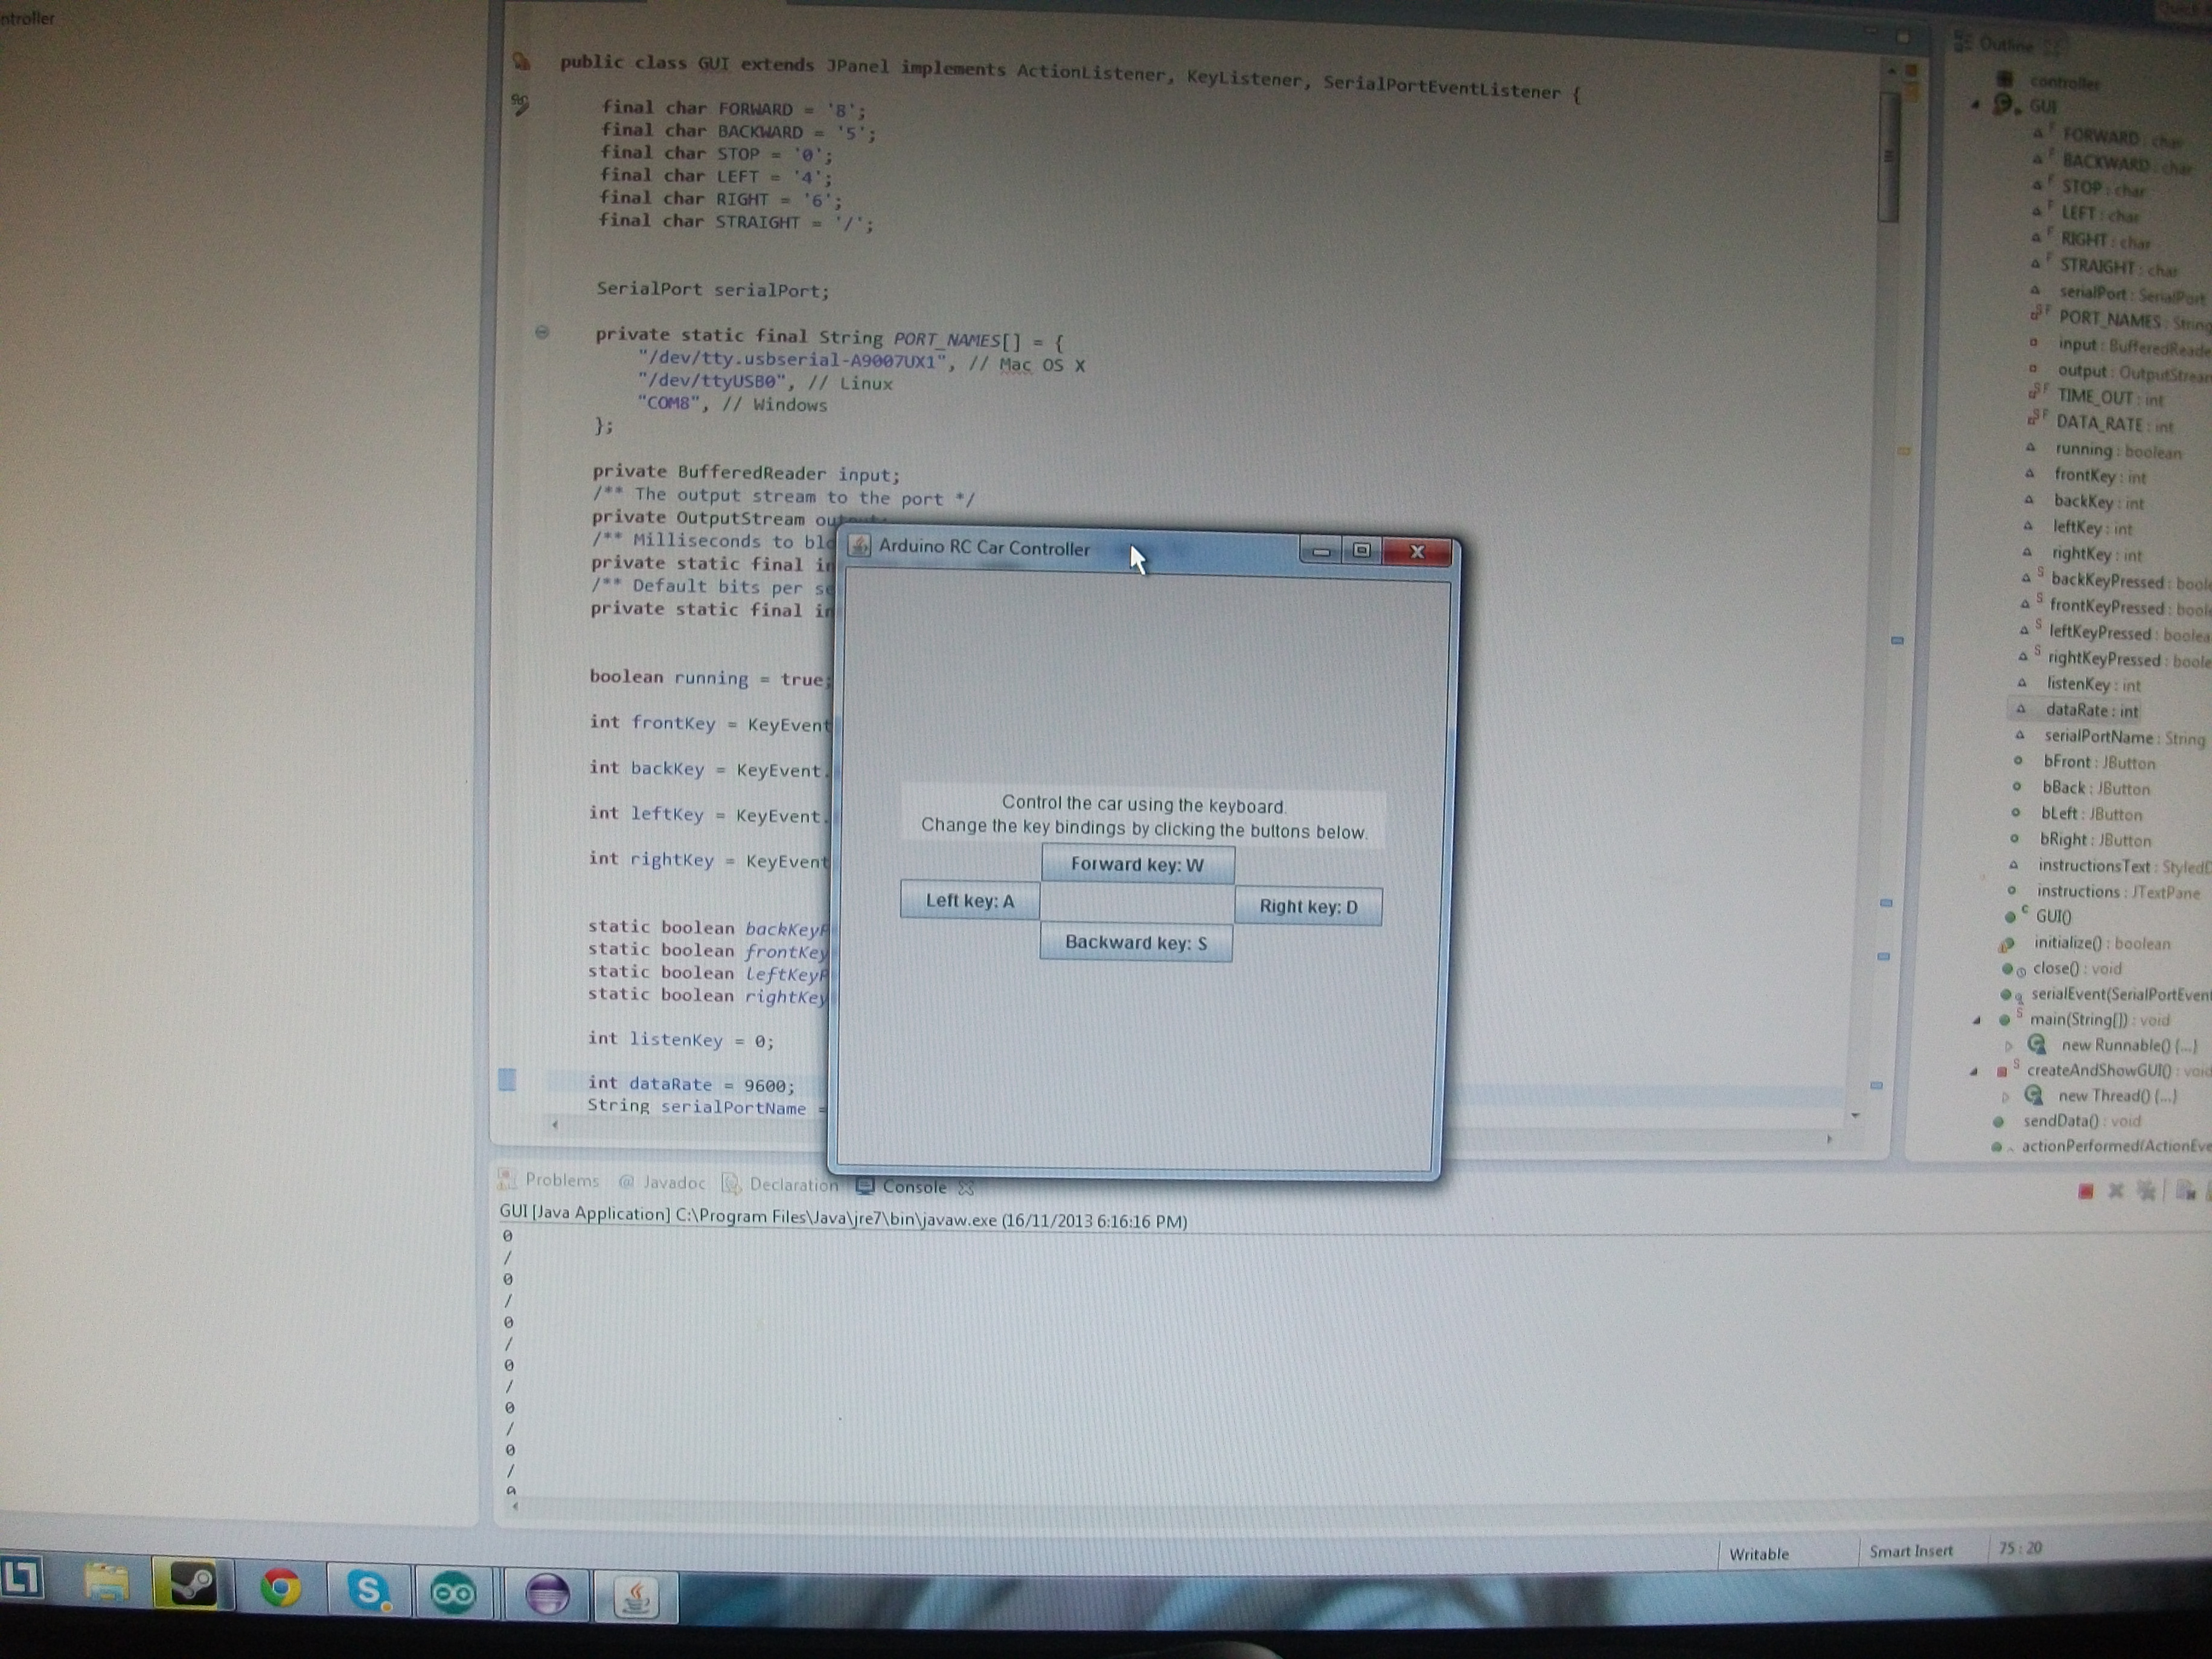
Task: Open Google Chrome from the taskbar
Action: click(x=281, y=1588)
